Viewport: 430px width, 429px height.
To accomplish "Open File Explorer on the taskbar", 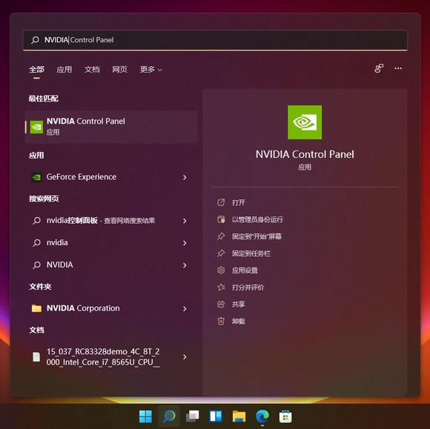I will click(x=239, y=416).
